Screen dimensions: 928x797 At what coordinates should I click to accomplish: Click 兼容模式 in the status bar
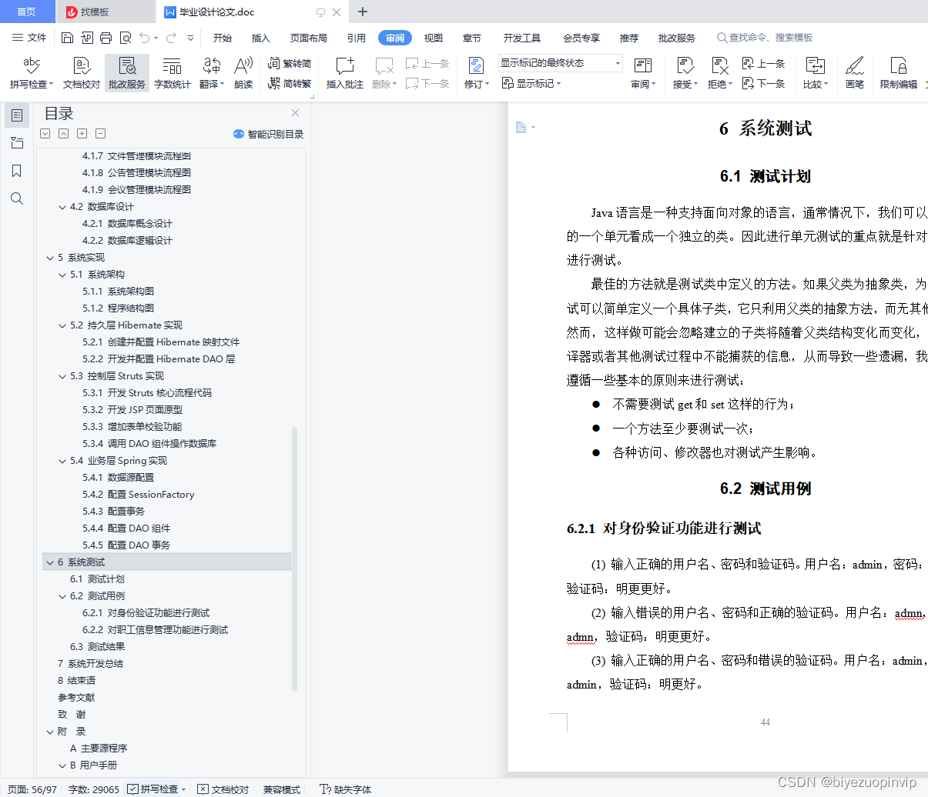pos(282,789)
